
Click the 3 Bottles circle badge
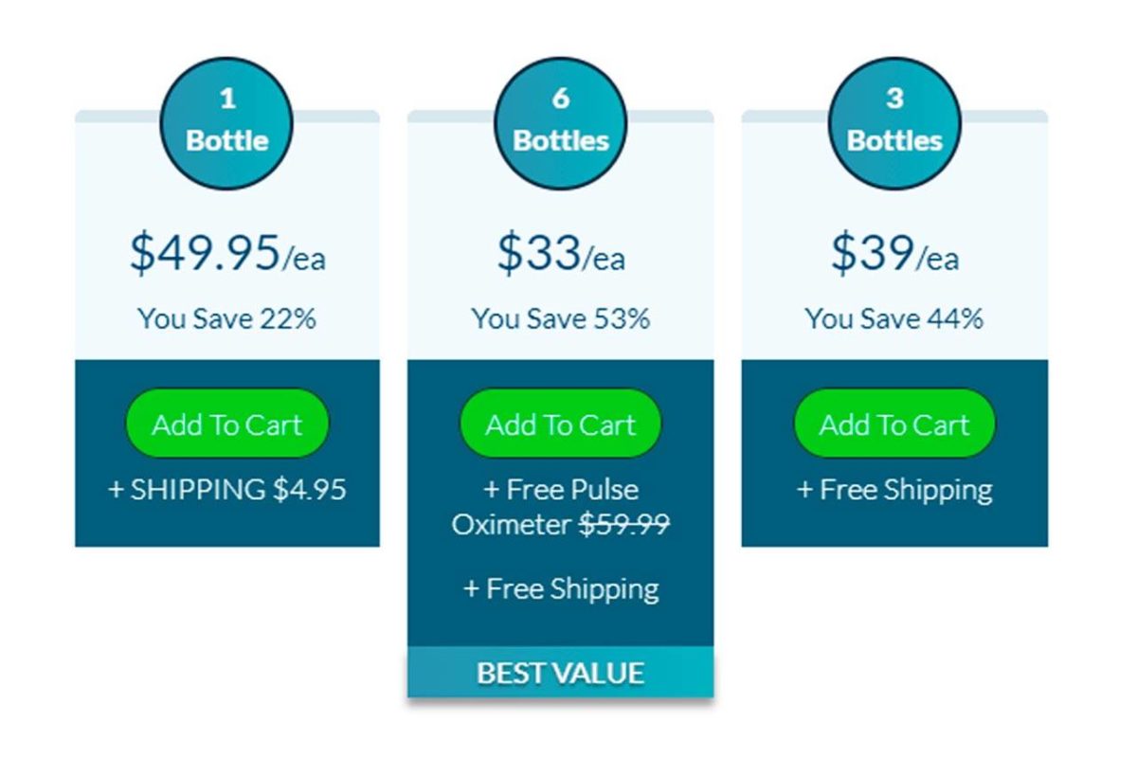point(894,121)
